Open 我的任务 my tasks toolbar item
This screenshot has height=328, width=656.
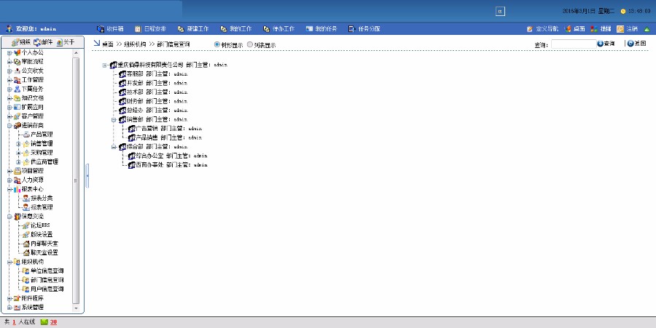pyautogui.click(x=321, y=29)
